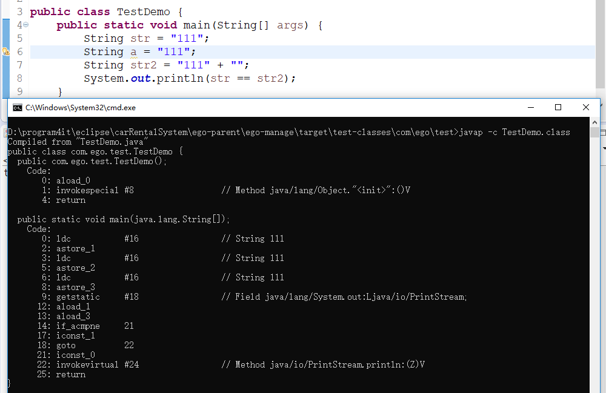Click the warning marker on line 6

[x=6, y=51]
